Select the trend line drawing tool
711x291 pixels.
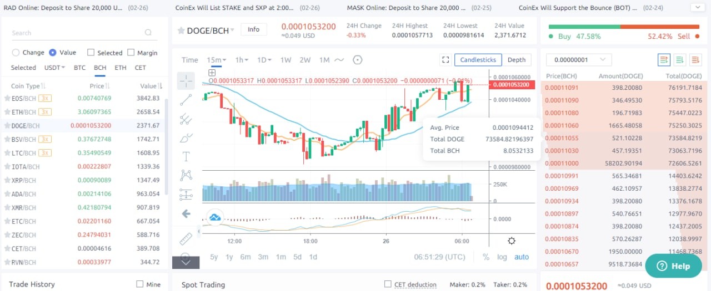pos(186,100)
